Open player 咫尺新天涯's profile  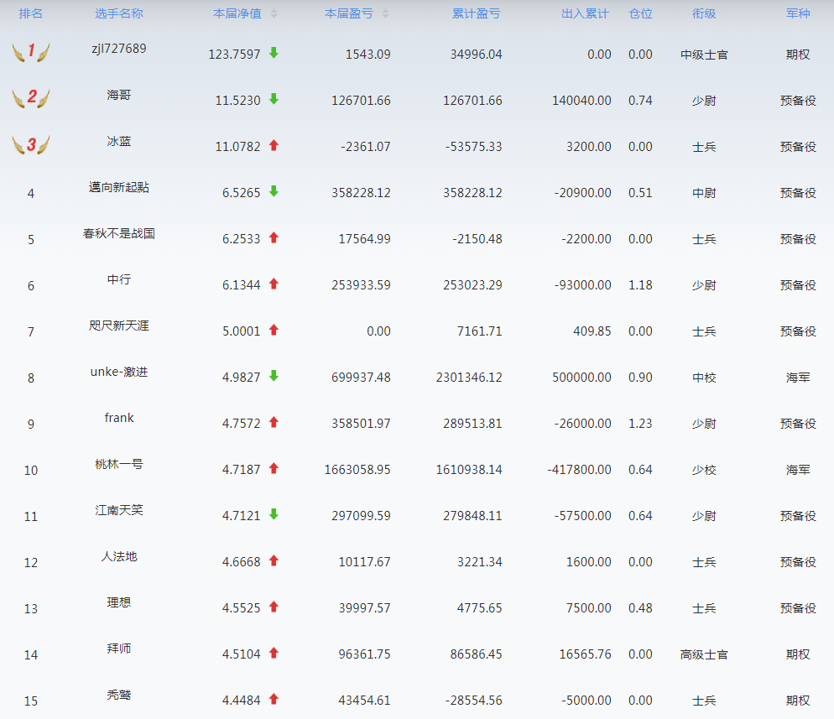[119, 326]
